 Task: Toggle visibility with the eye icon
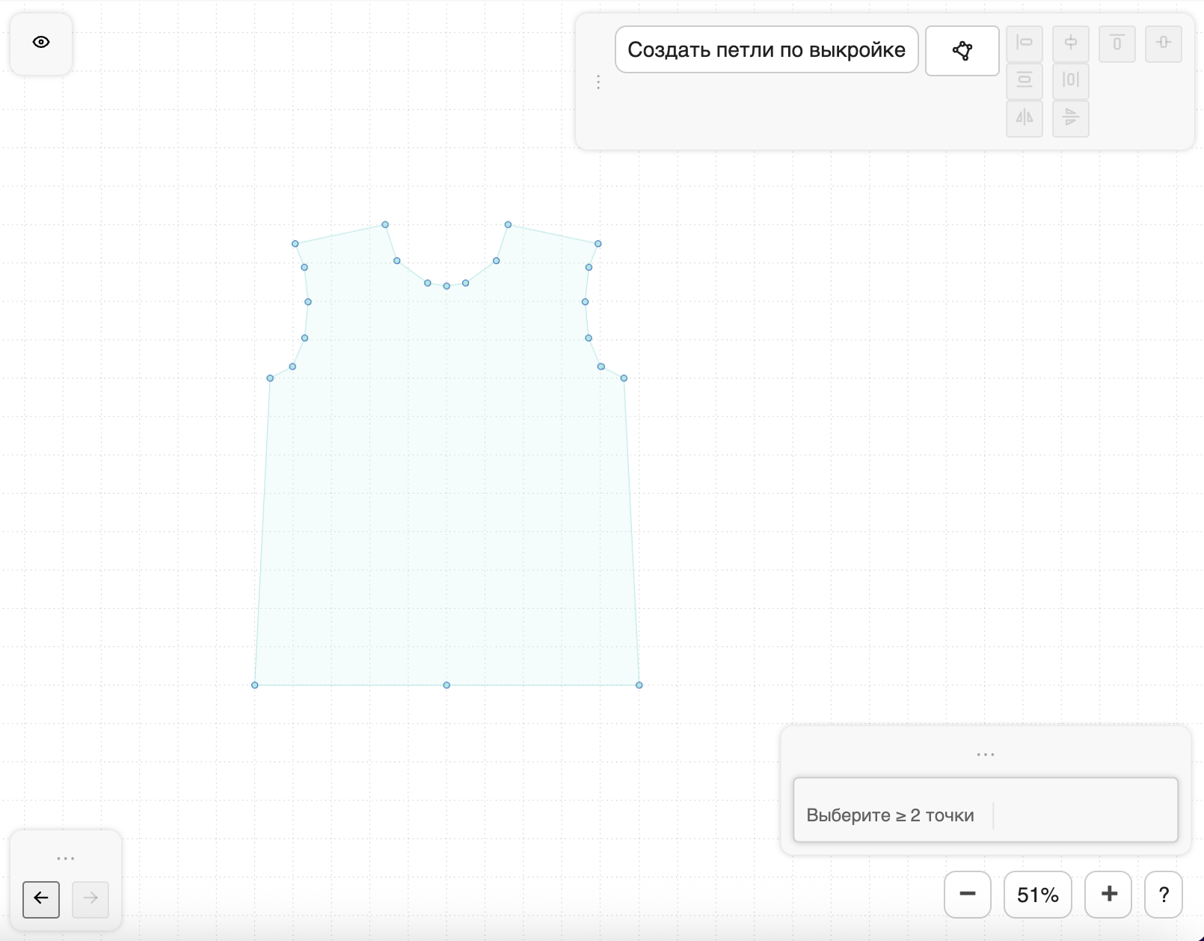pos(41,43)
